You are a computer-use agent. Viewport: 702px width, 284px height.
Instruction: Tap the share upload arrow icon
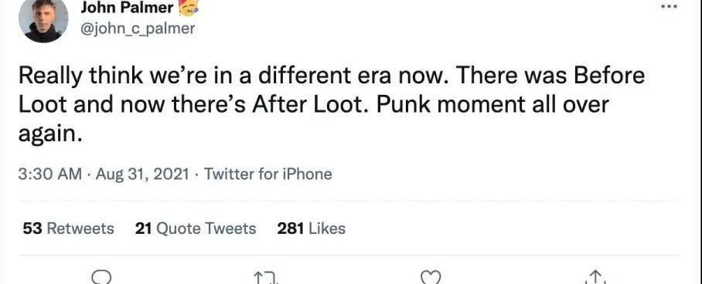click(595, 278)
